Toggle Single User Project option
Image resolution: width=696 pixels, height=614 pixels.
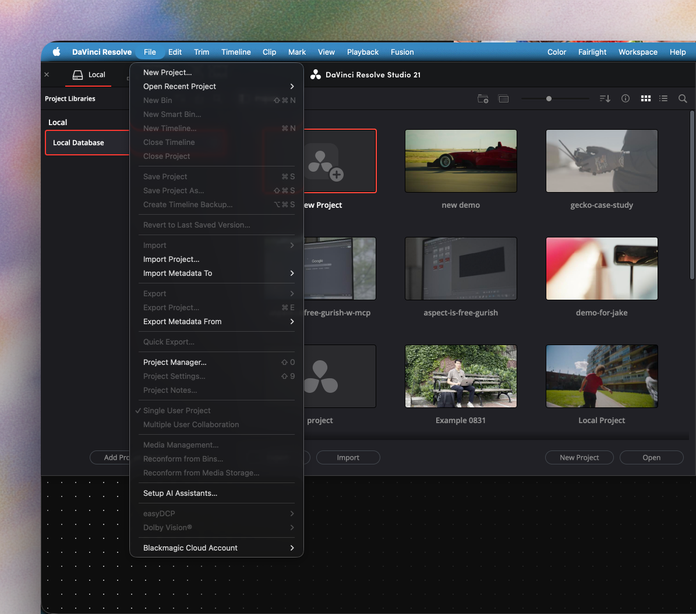point(217,411)
